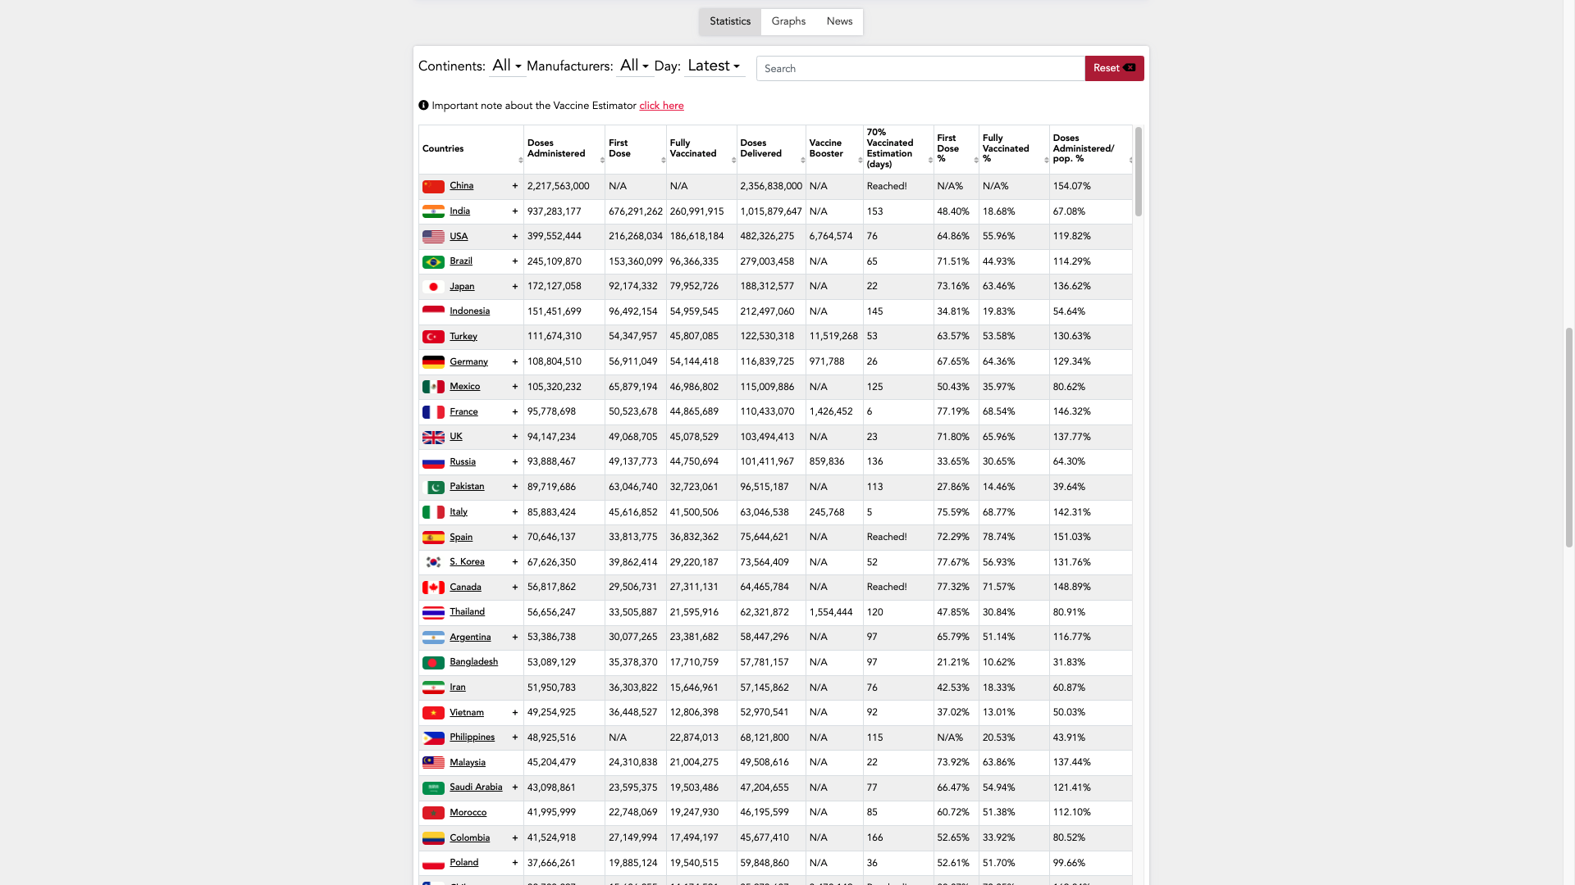The image size is (1575, 885).
Task: Click the Reset button
Action: tap(1114, 68)
